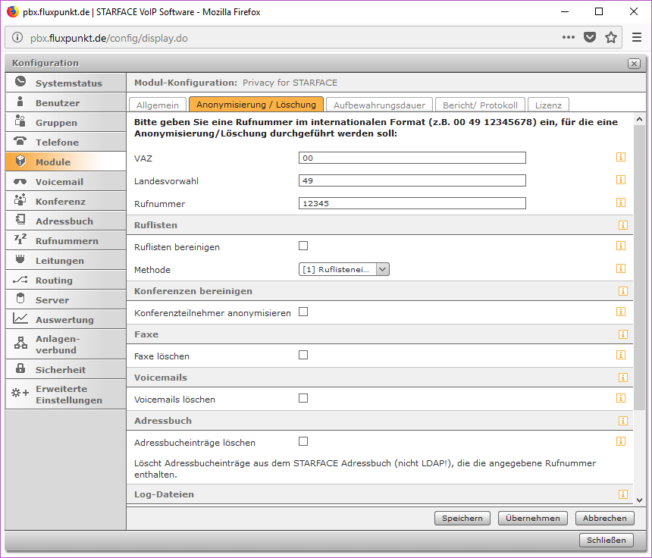Click the address bar URL
Viewport: 652px width, 558px height.
pyautogui.click(x=109, y=38)
